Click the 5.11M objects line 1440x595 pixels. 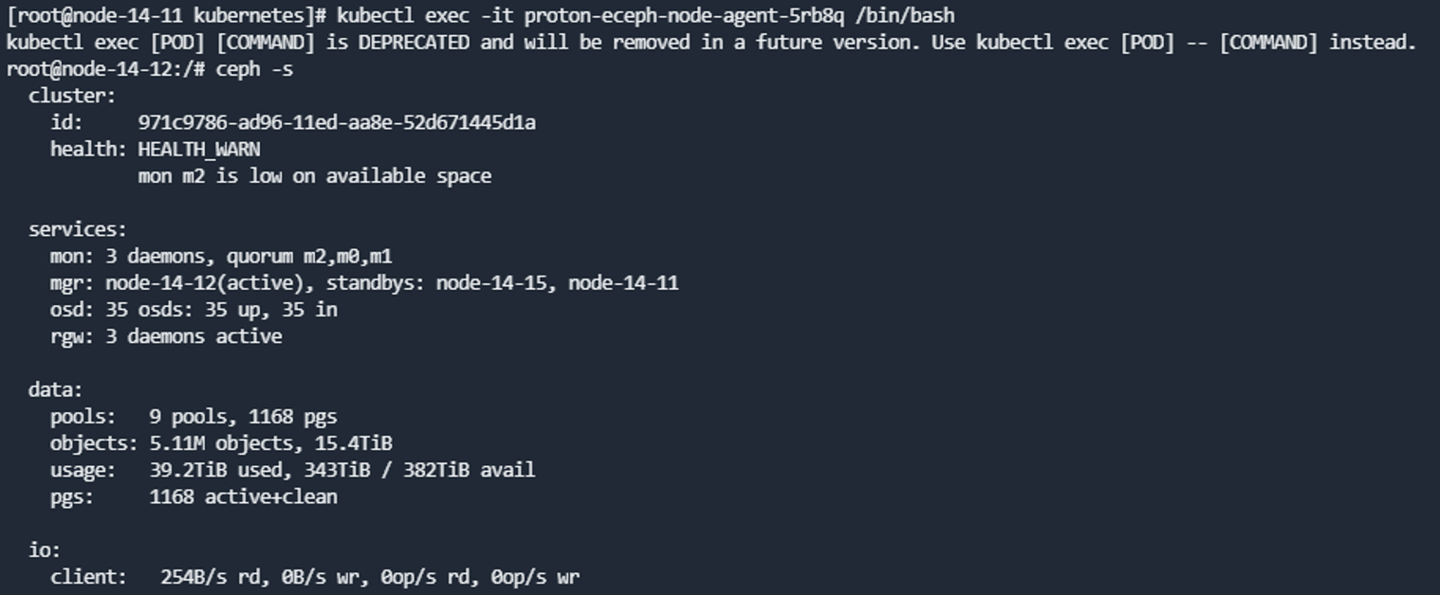(221, 442)
